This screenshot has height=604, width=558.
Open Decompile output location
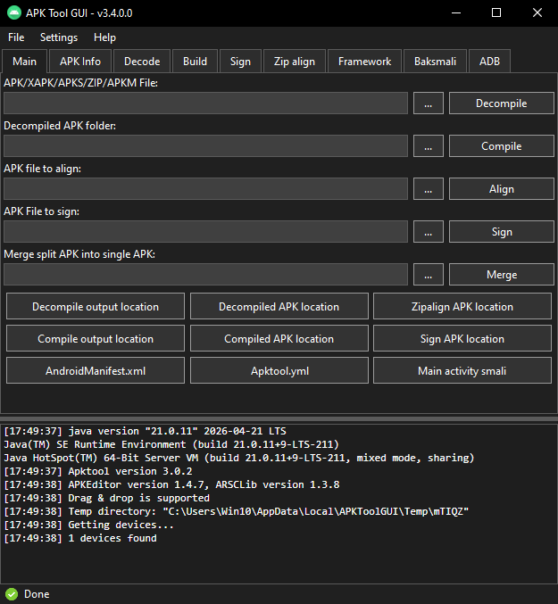[96, 306]
